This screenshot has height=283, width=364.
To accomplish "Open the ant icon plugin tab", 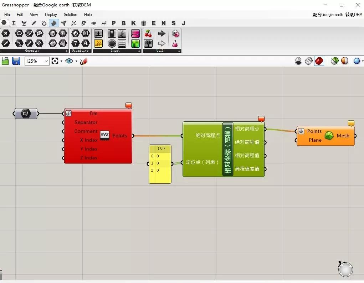I will coord(104,23).
